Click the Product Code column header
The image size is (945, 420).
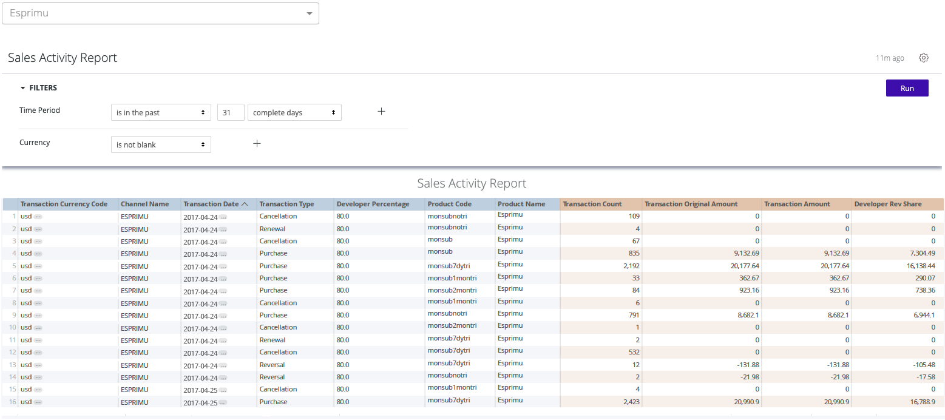pyautogui.click(x=449, y=205)
